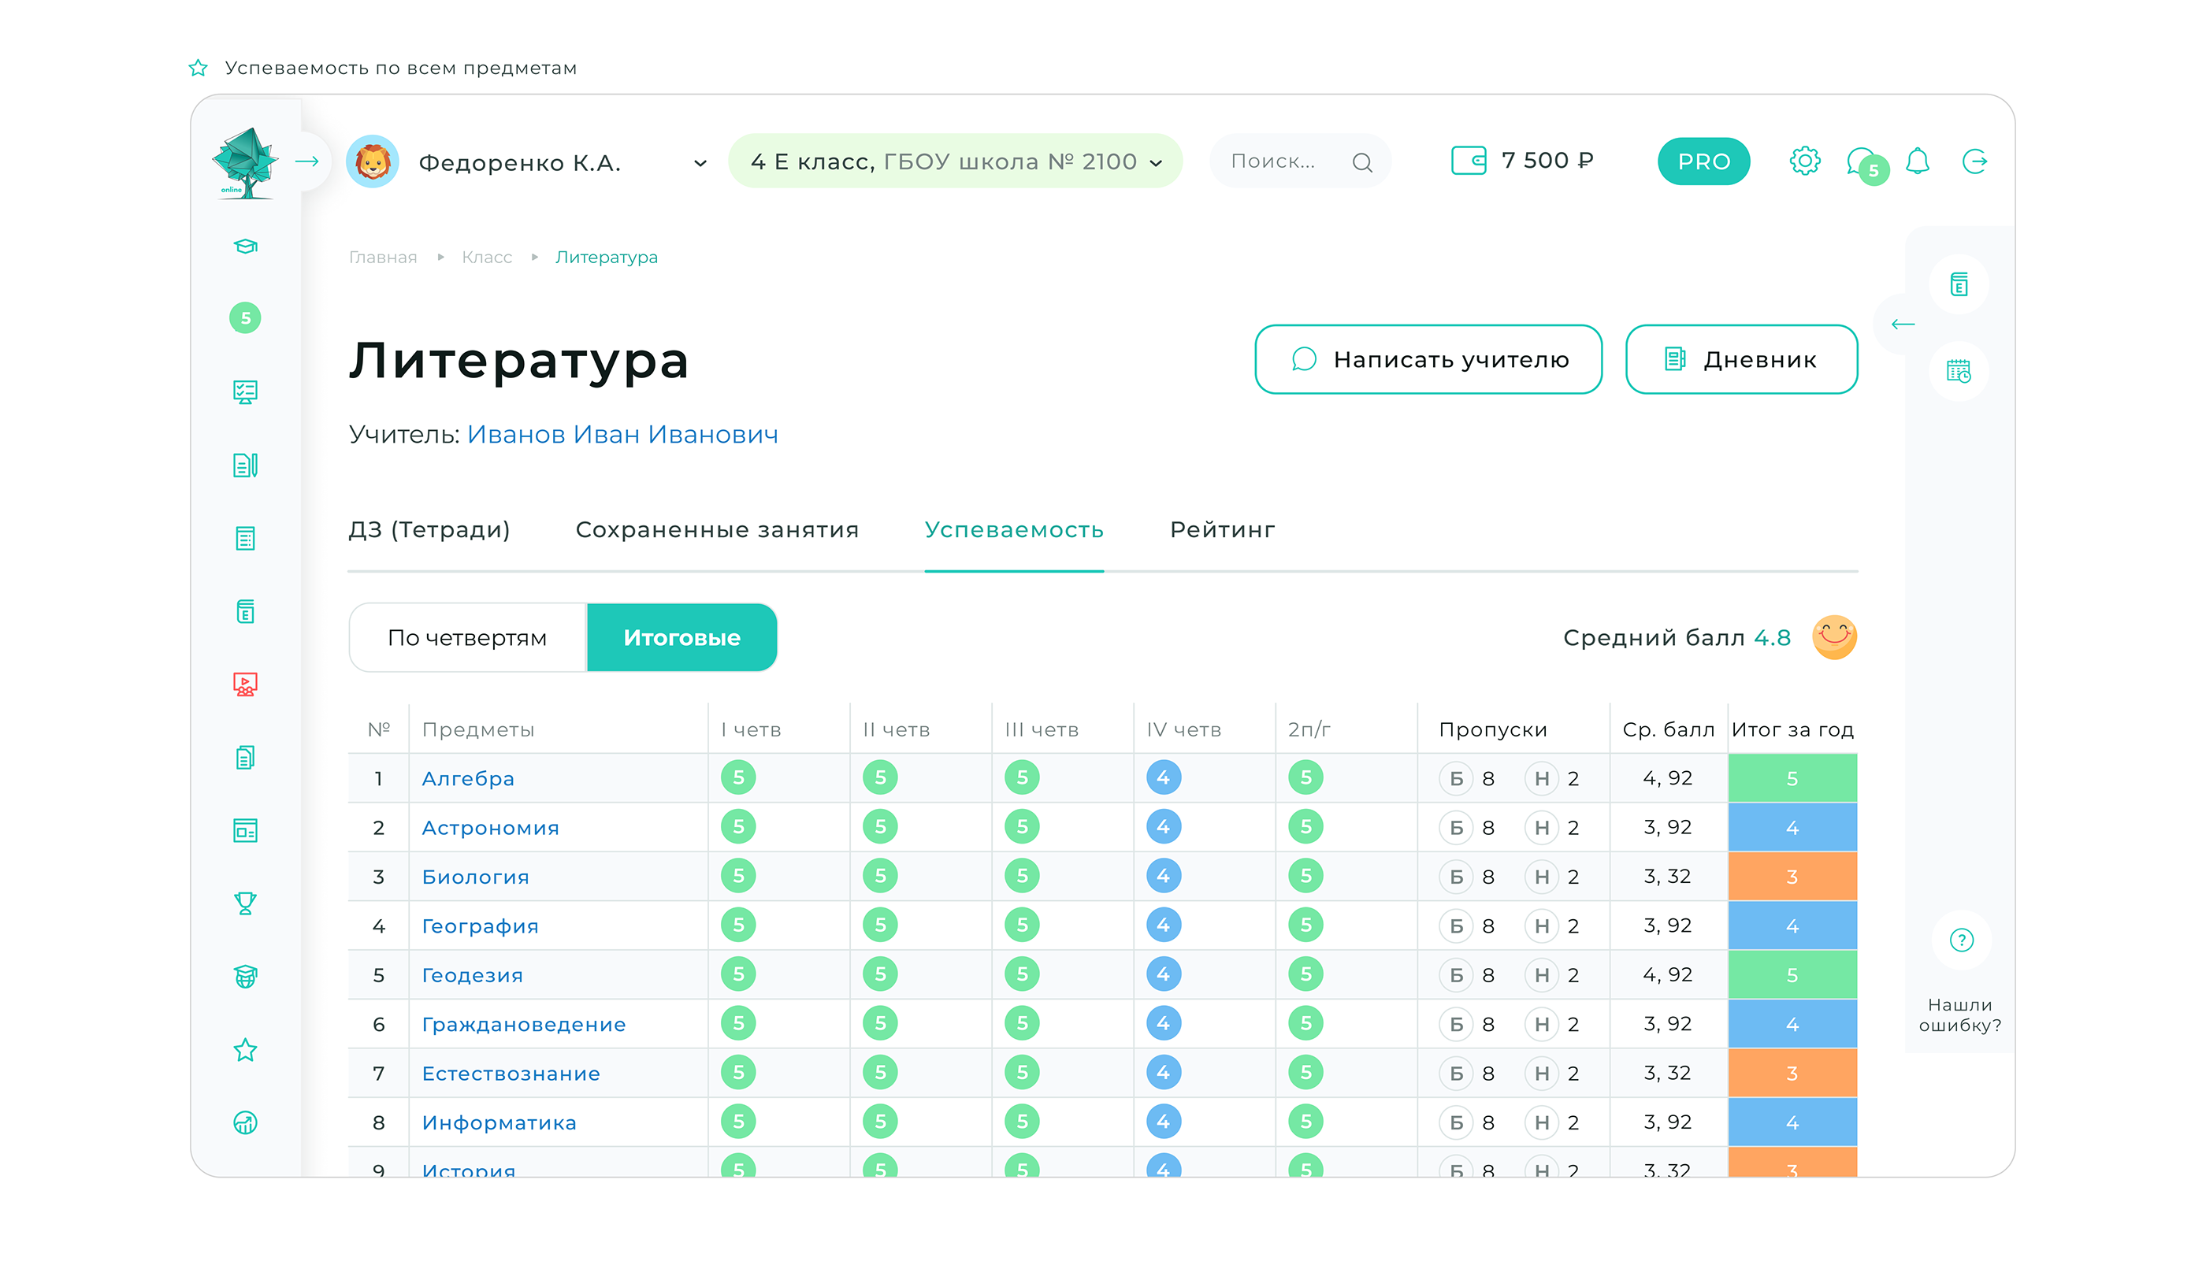2206x1276 pixels.
Task: Click the logout icon in header
Action: click(1974, 161)
